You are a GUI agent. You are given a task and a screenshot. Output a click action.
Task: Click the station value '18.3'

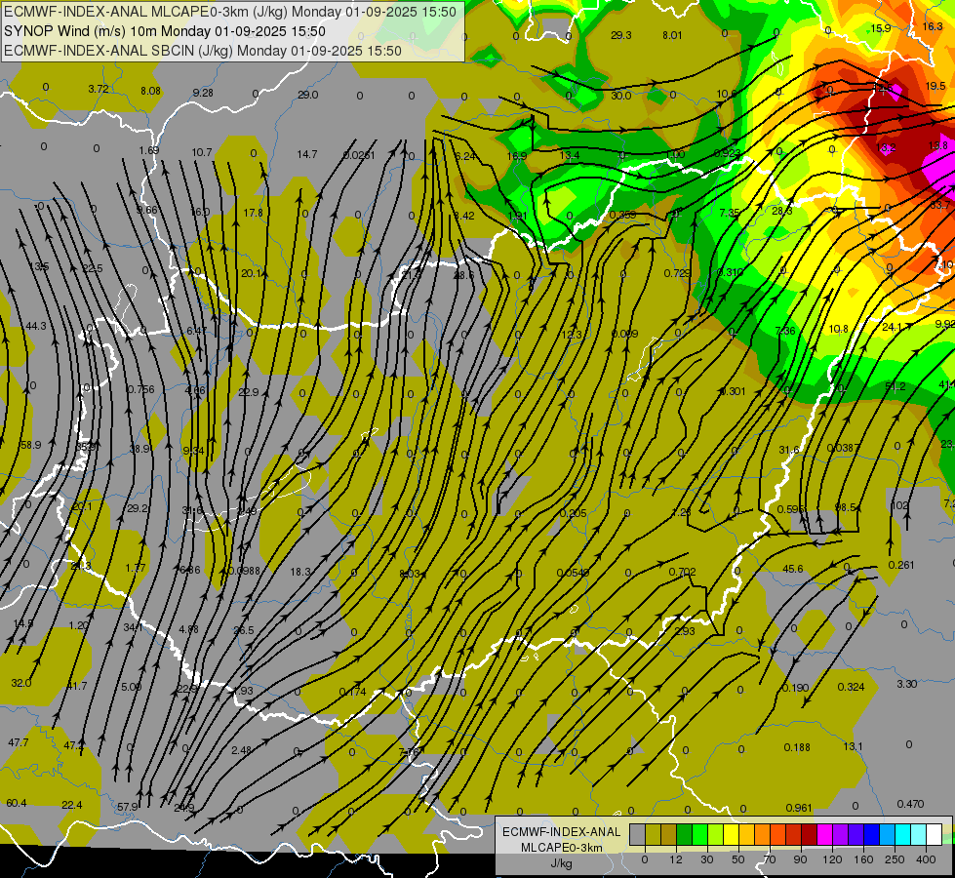[x=300, y=572]
